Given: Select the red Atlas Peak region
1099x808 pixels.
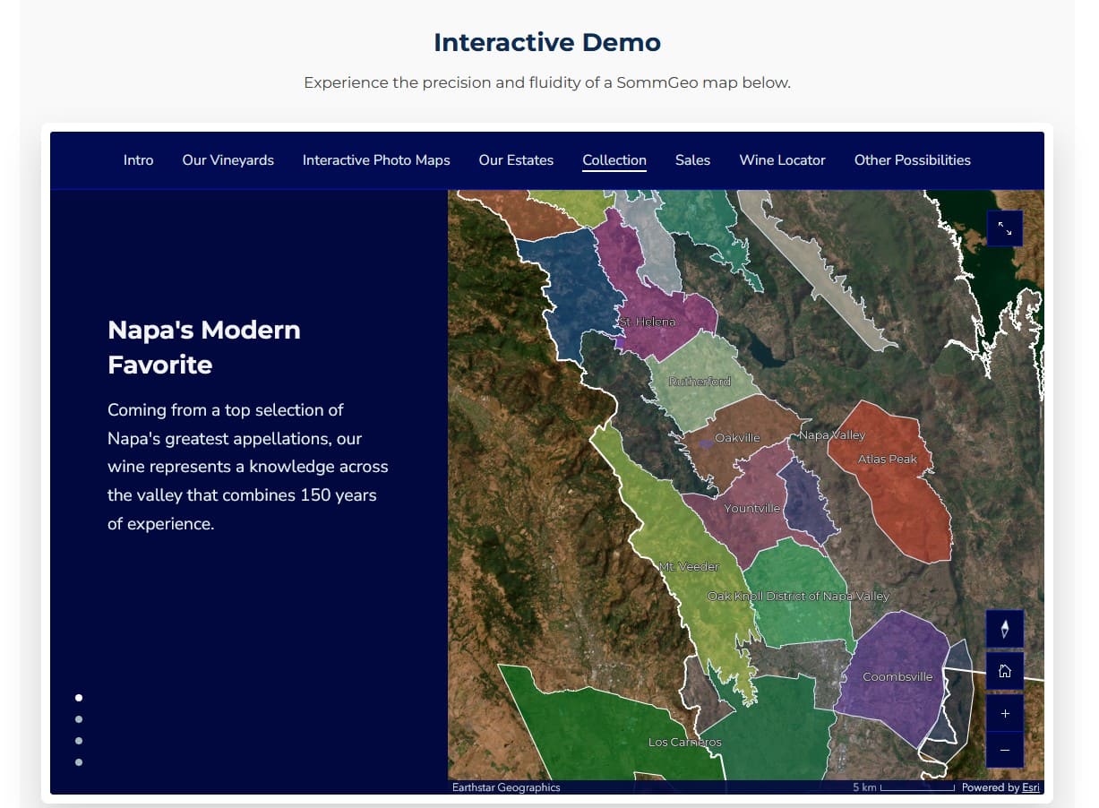Looking at the screenshot, I should point(891,484).
